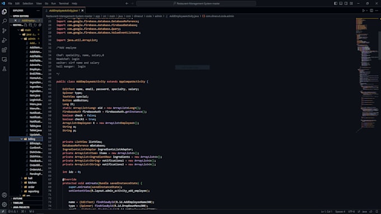The image size is (381, 214).
Task: Click the New Folder icon in explorer header
Action: point(30,25)
